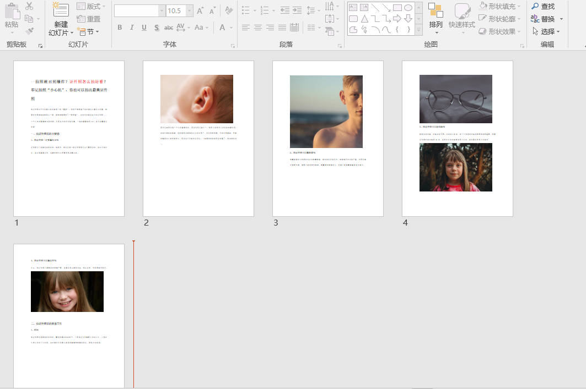This screenshot has height=389, width=586.
Task: Toggle underline formatting
Action: point(144,28)
